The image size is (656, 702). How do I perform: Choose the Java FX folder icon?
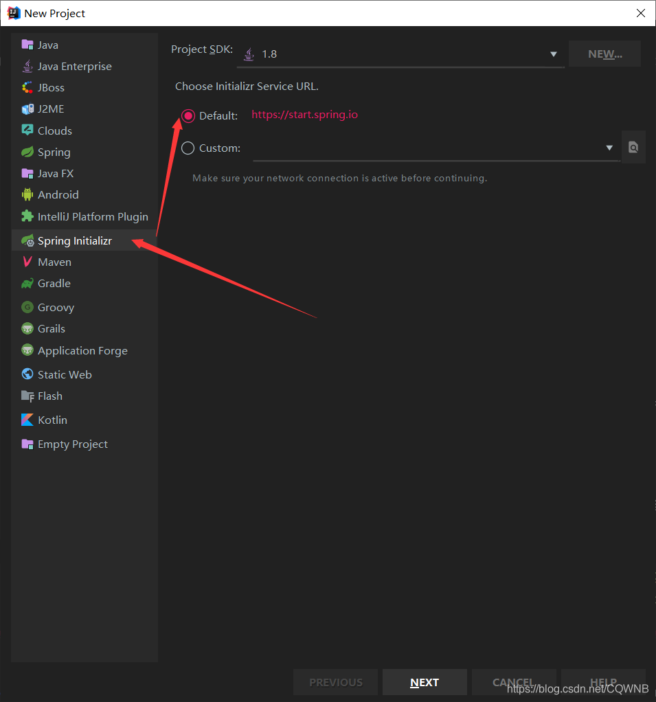pyautogui.click(x=27, y=173)
